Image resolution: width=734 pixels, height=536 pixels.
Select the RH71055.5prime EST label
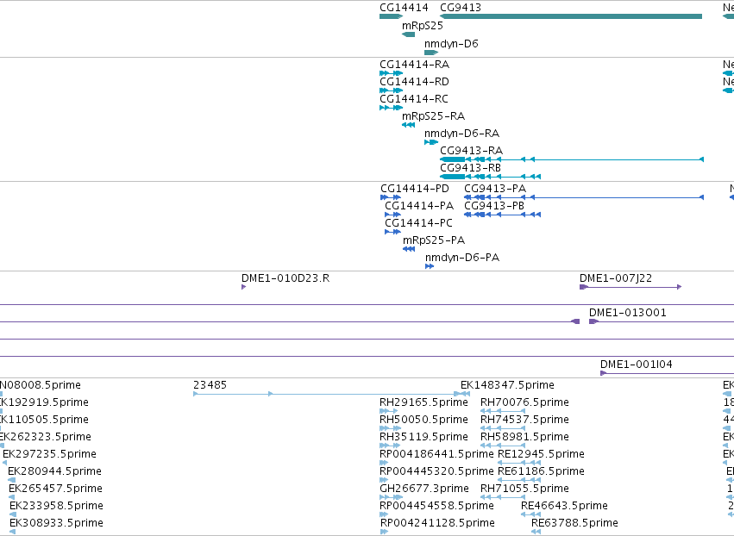[x=524, y=489]
